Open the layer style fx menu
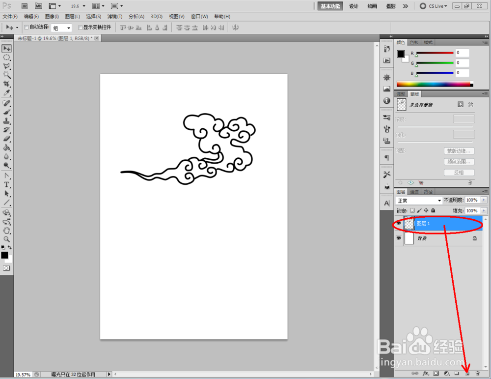Screen dimensions: 491x379 click(426, 374)
